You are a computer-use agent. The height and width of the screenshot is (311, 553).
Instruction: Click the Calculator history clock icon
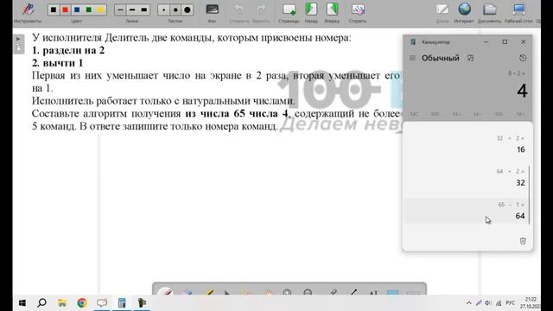[523, 58]
